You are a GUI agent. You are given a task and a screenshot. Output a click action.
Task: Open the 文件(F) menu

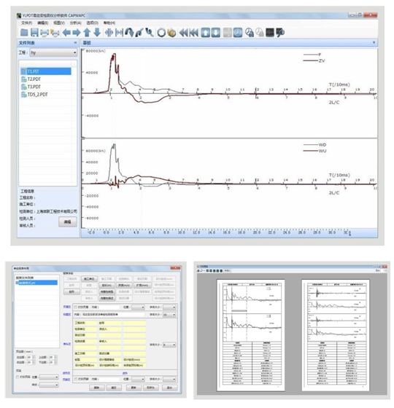(x=26, y=23)
